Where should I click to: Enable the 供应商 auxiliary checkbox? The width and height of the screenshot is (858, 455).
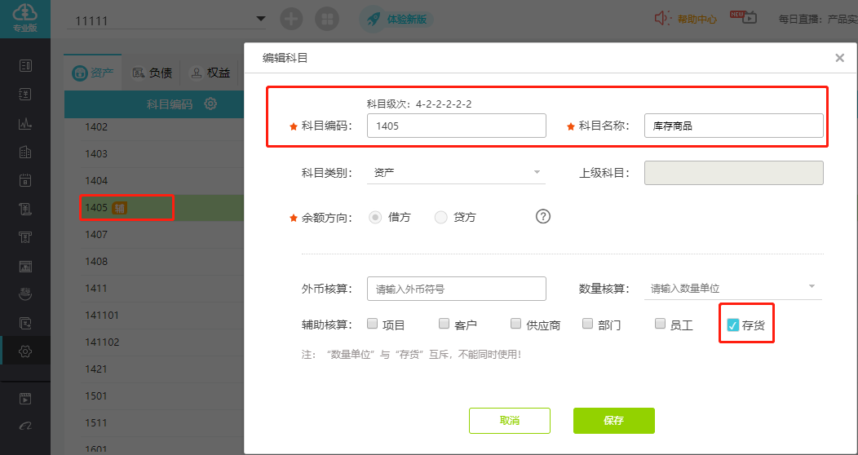[515, 324]
